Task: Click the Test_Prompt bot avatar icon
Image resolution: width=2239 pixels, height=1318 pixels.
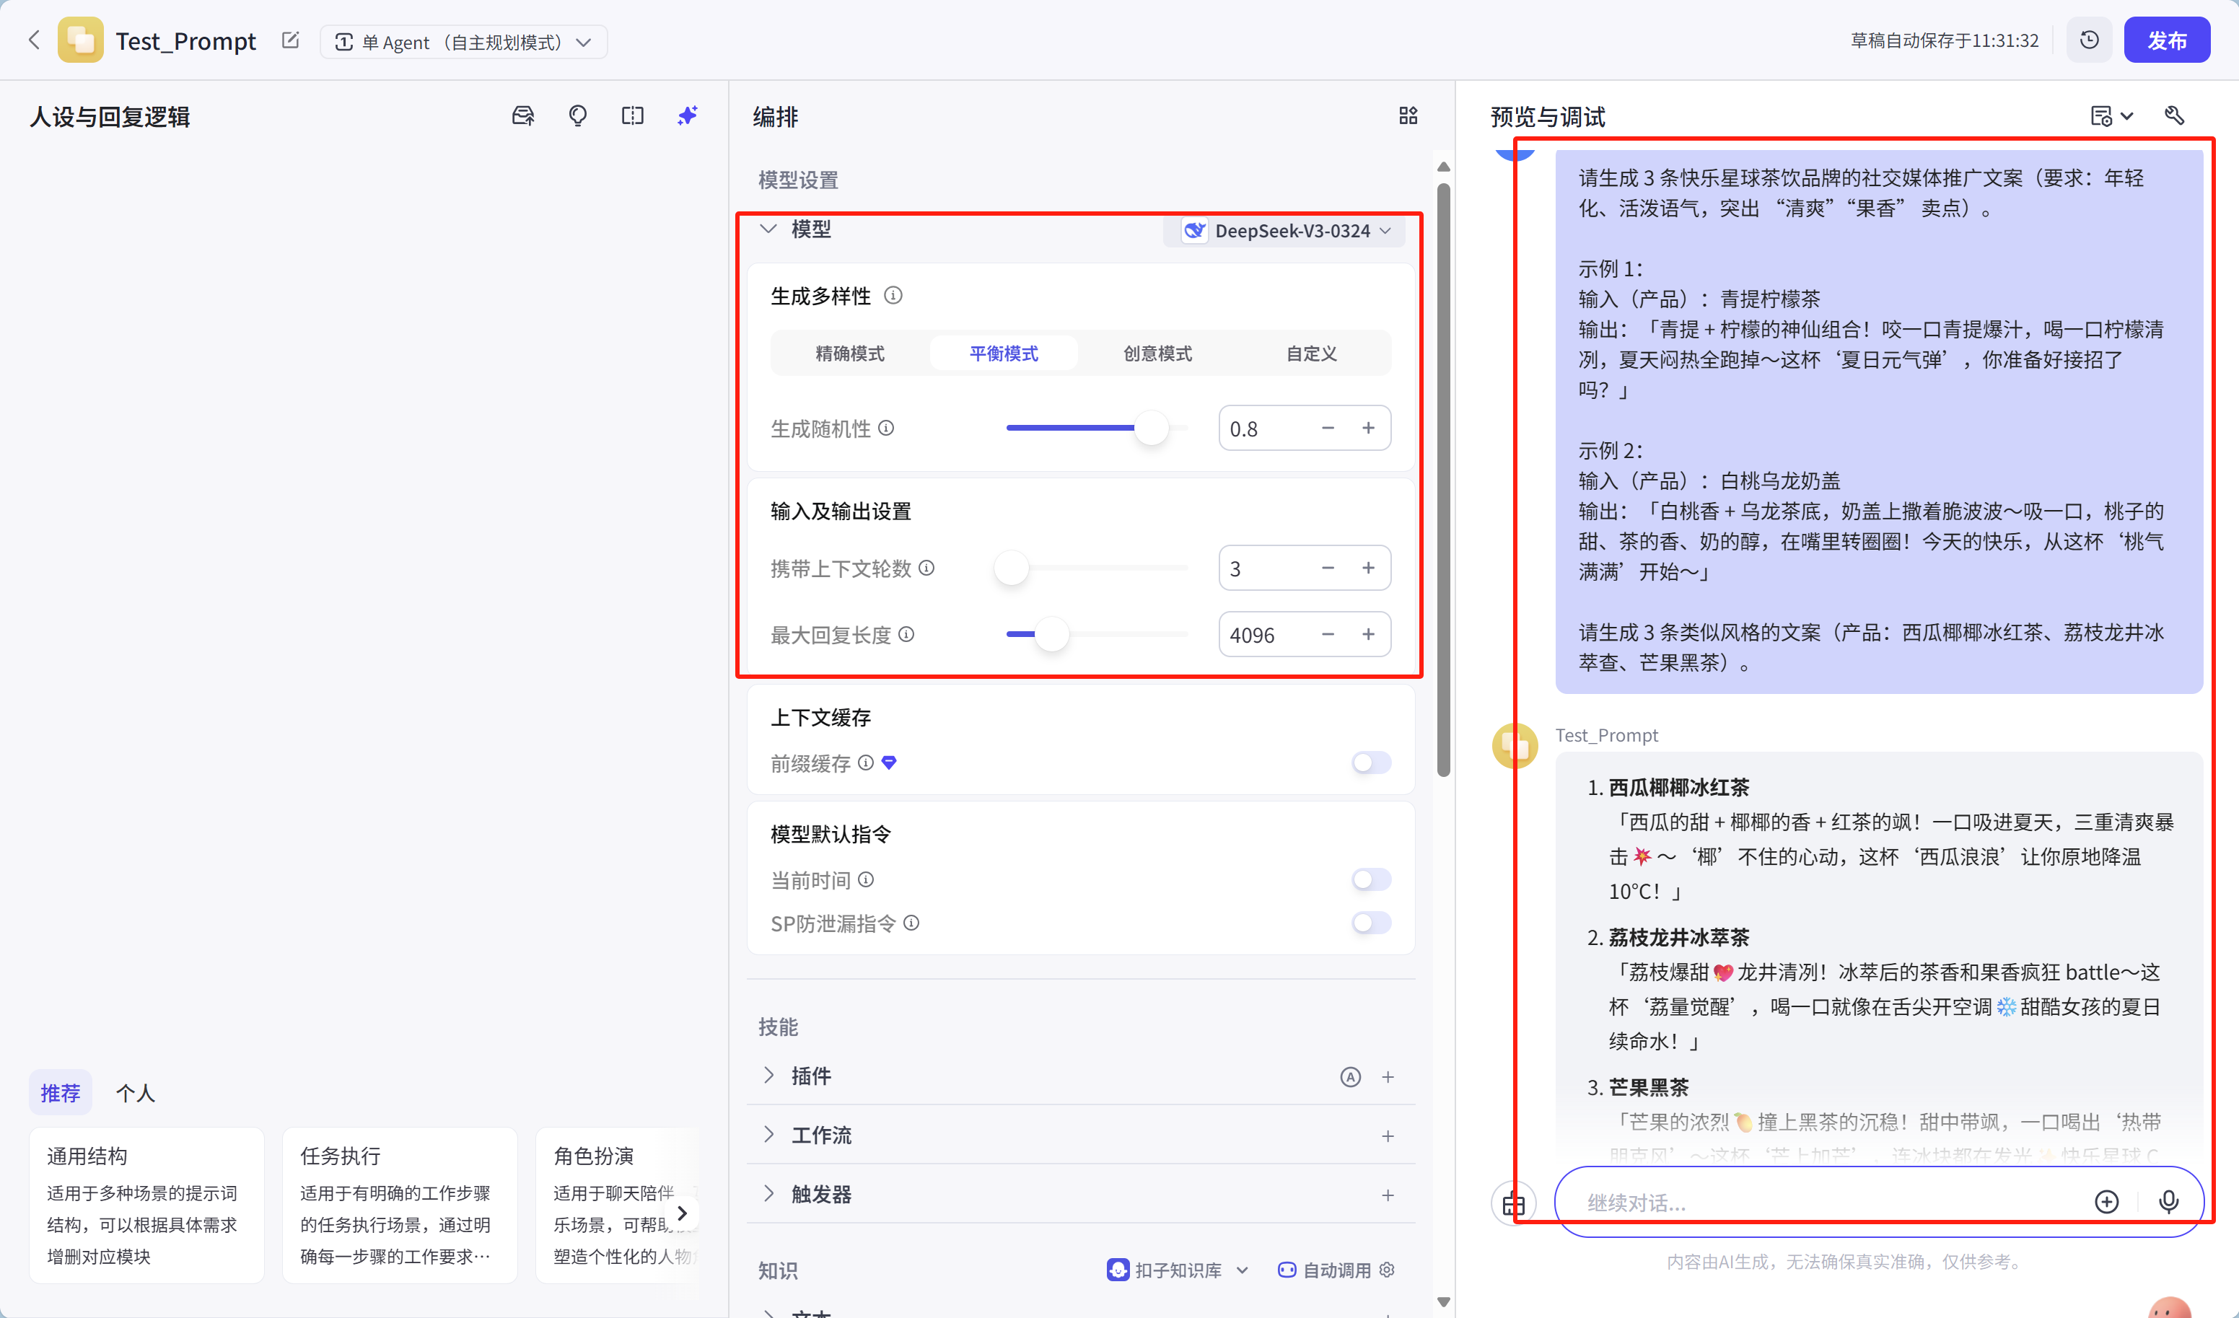Action: click(80, 41)
